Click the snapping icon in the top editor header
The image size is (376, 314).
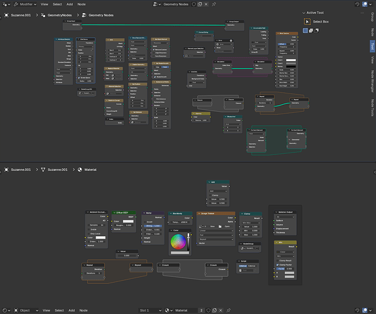(357, 4)
